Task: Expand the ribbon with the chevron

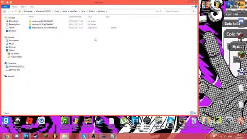Action: click(x=192, y=7)
